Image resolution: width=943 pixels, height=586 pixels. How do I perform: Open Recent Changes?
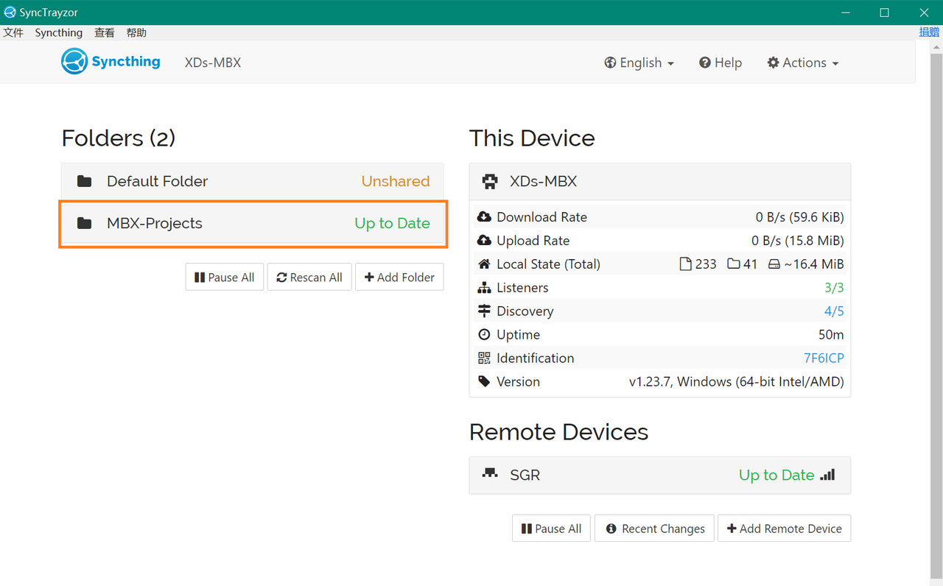coord(654,528)
